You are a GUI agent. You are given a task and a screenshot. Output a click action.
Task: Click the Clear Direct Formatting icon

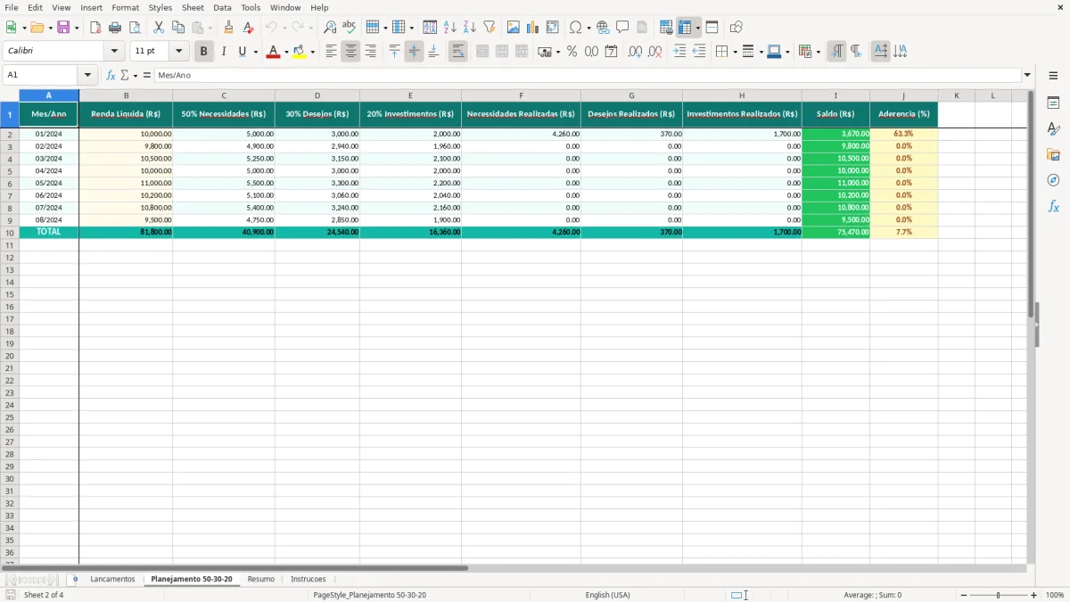[x=248, y=28]
